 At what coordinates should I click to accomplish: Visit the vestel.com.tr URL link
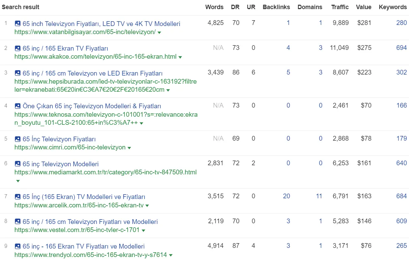point(77,230)
